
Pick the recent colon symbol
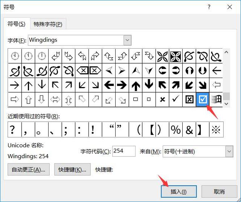click(82, 130)
